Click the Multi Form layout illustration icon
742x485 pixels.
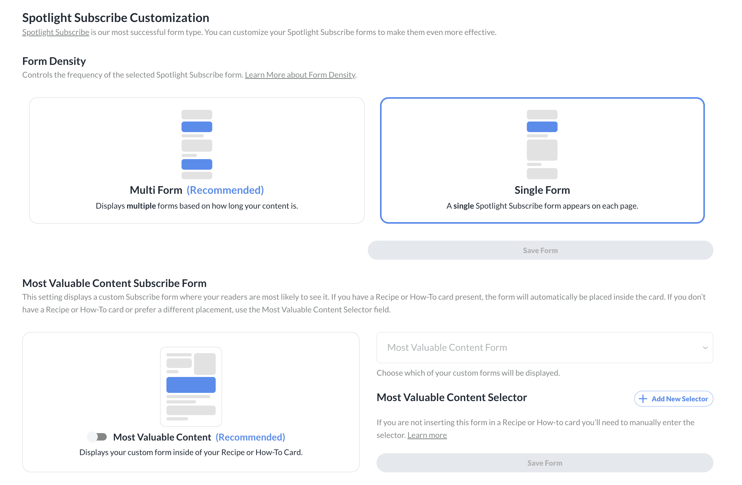click(x=197, y=144)
